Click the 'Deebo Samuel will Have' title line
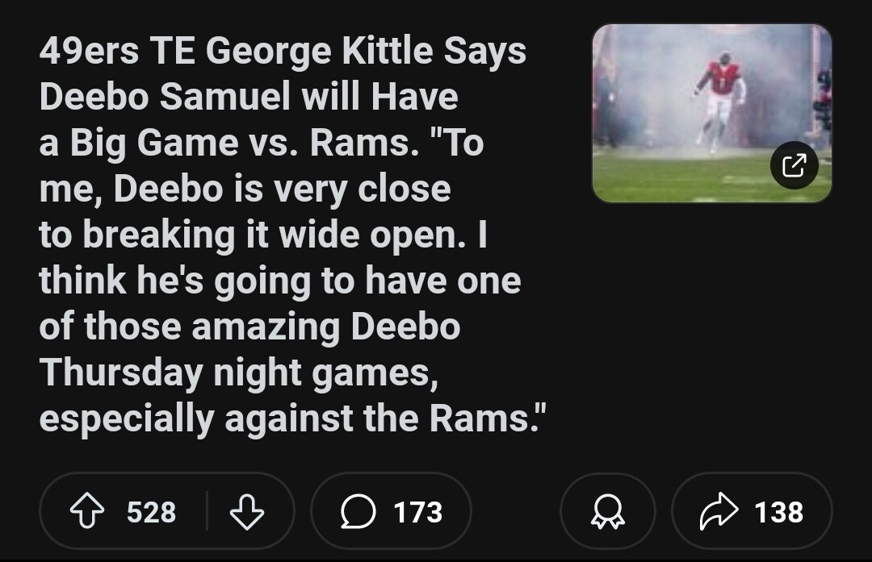The height and width of the screenshot is (562, 872). tap(248, 98)
